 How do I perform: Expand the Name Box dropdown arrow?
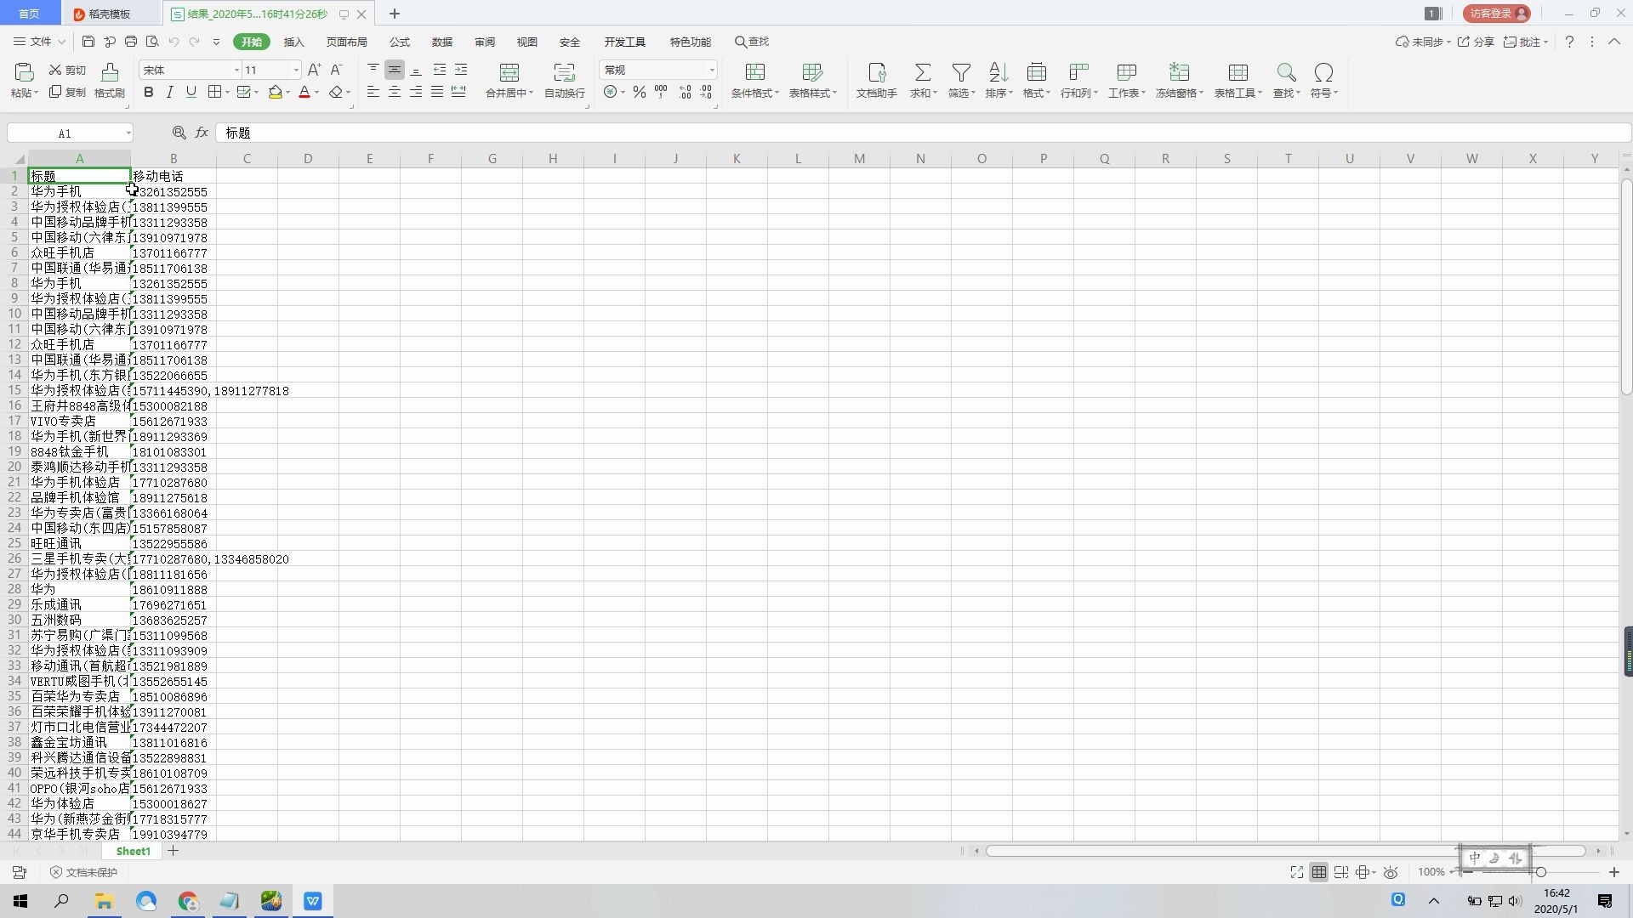[128, 133]
